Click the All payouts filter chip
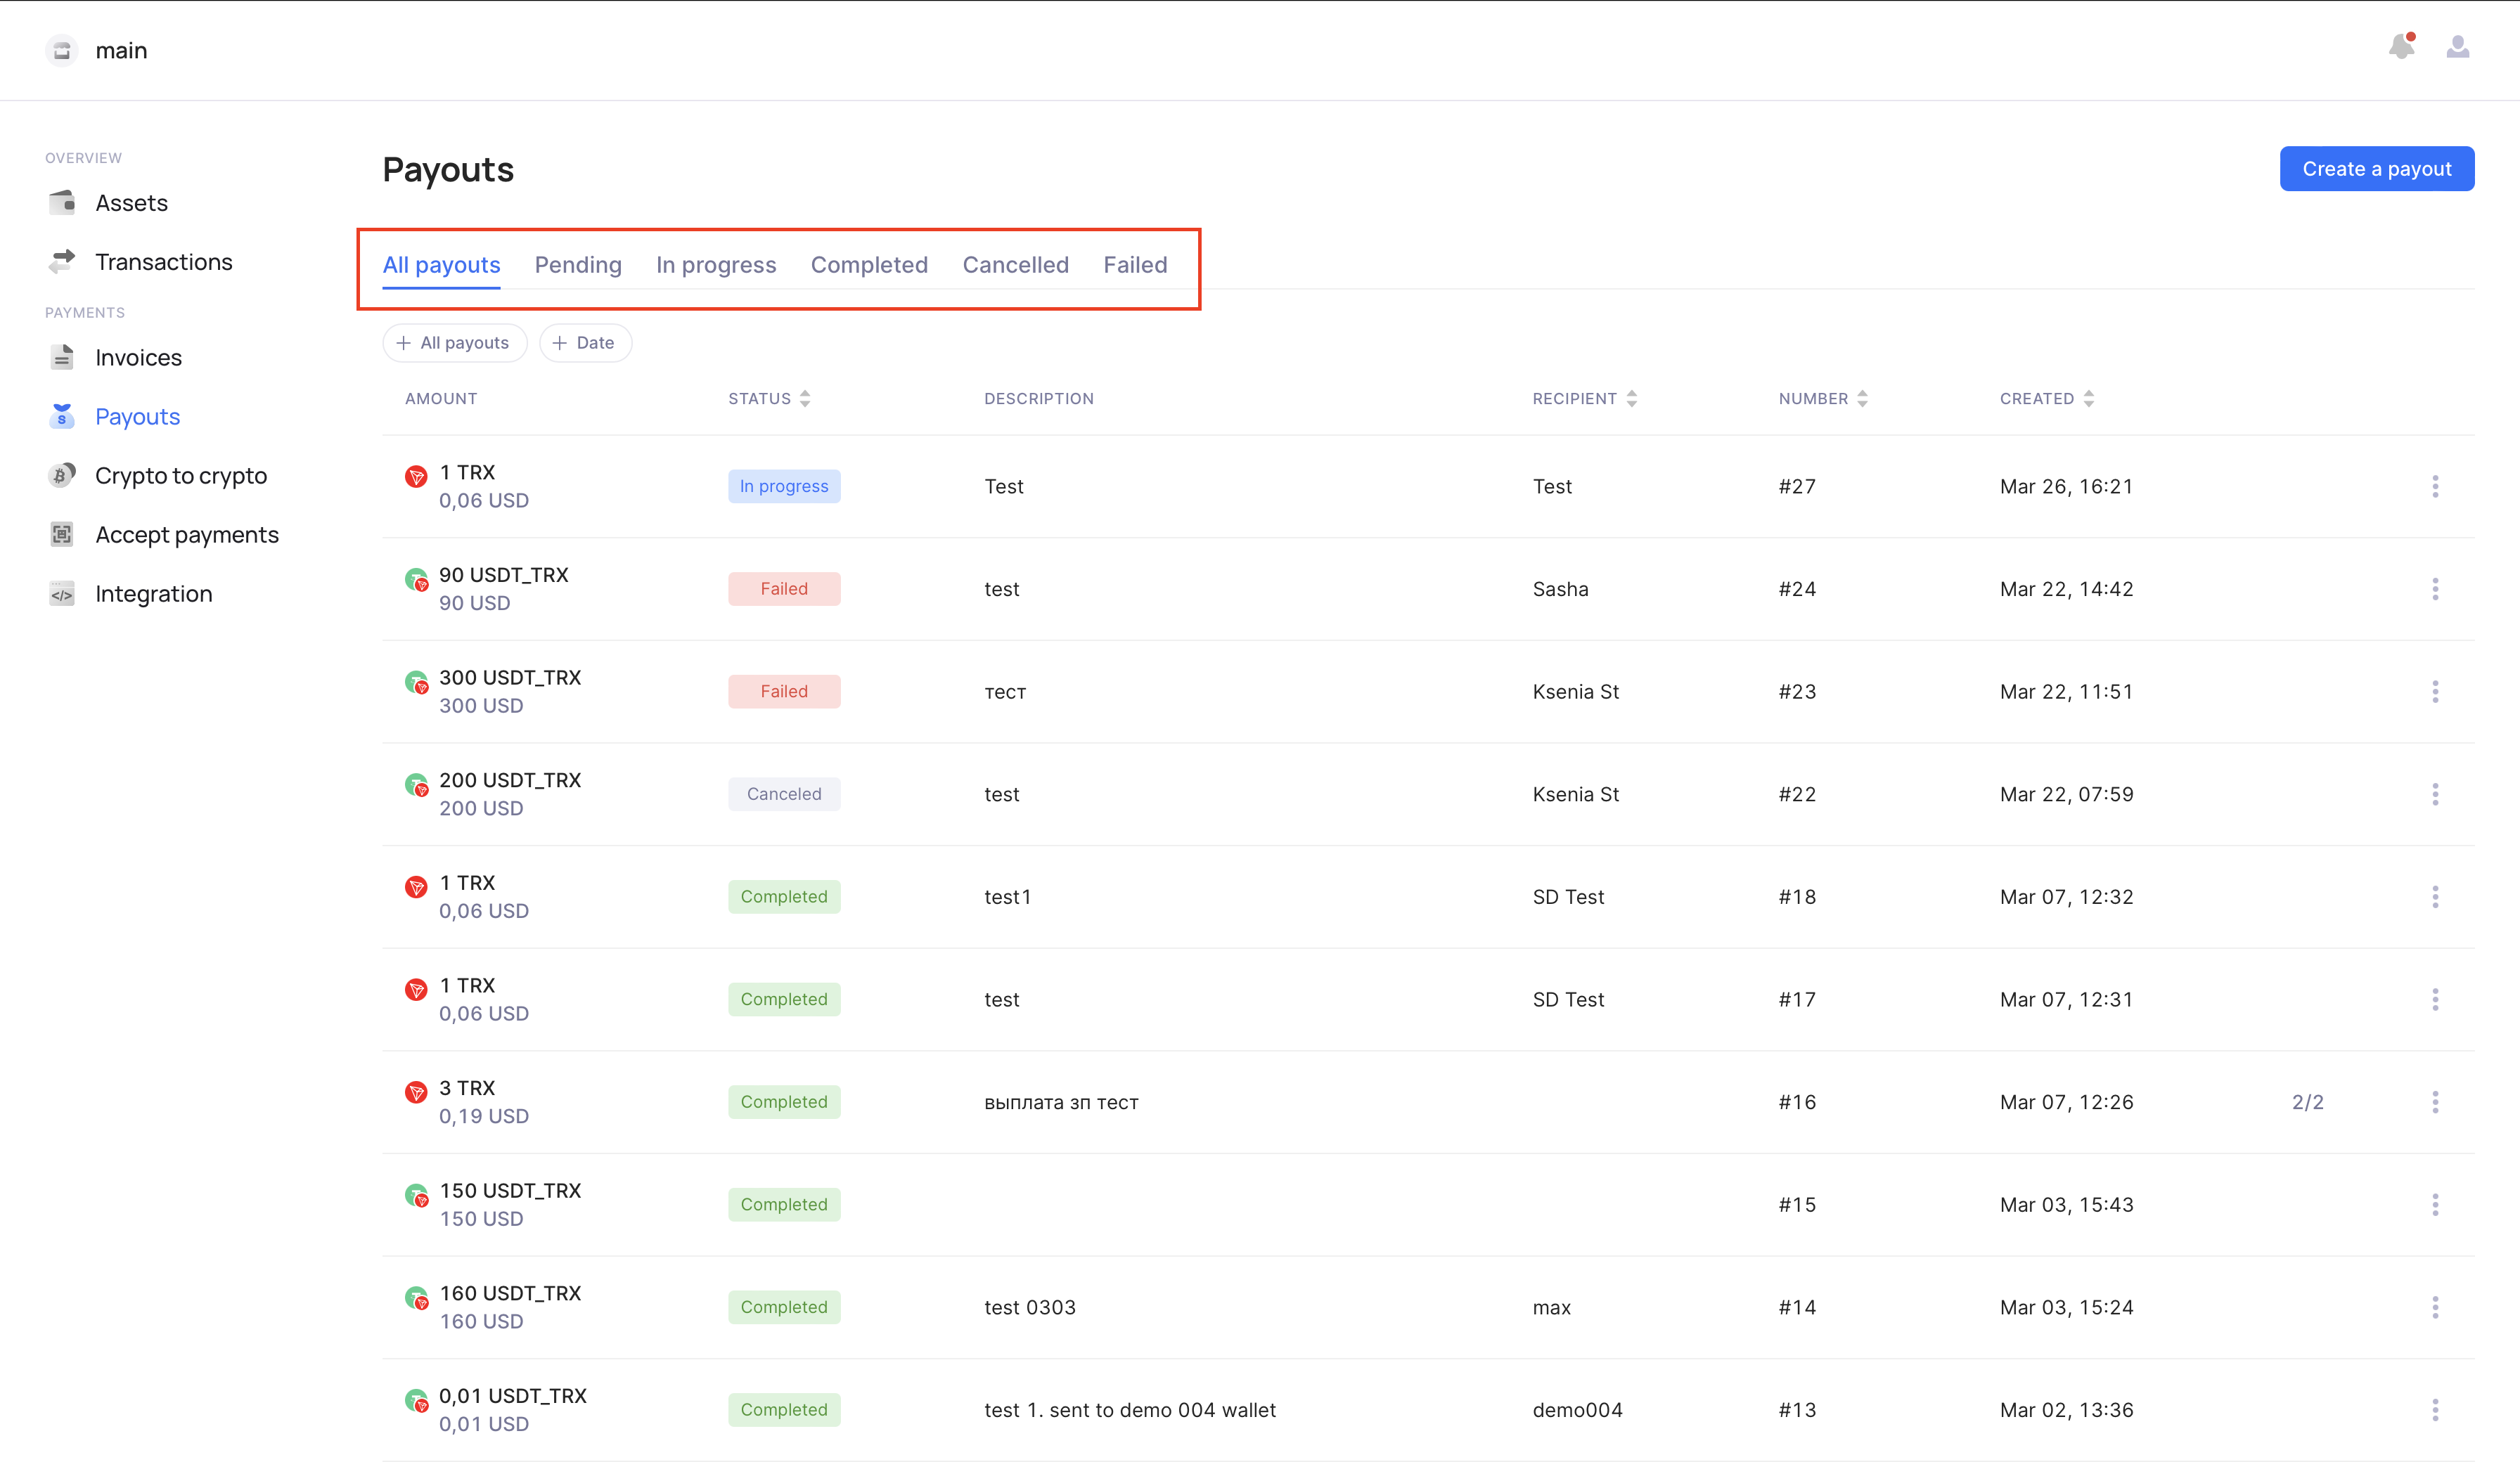This screenshot has width=2520, height=1462. (454, 343)
